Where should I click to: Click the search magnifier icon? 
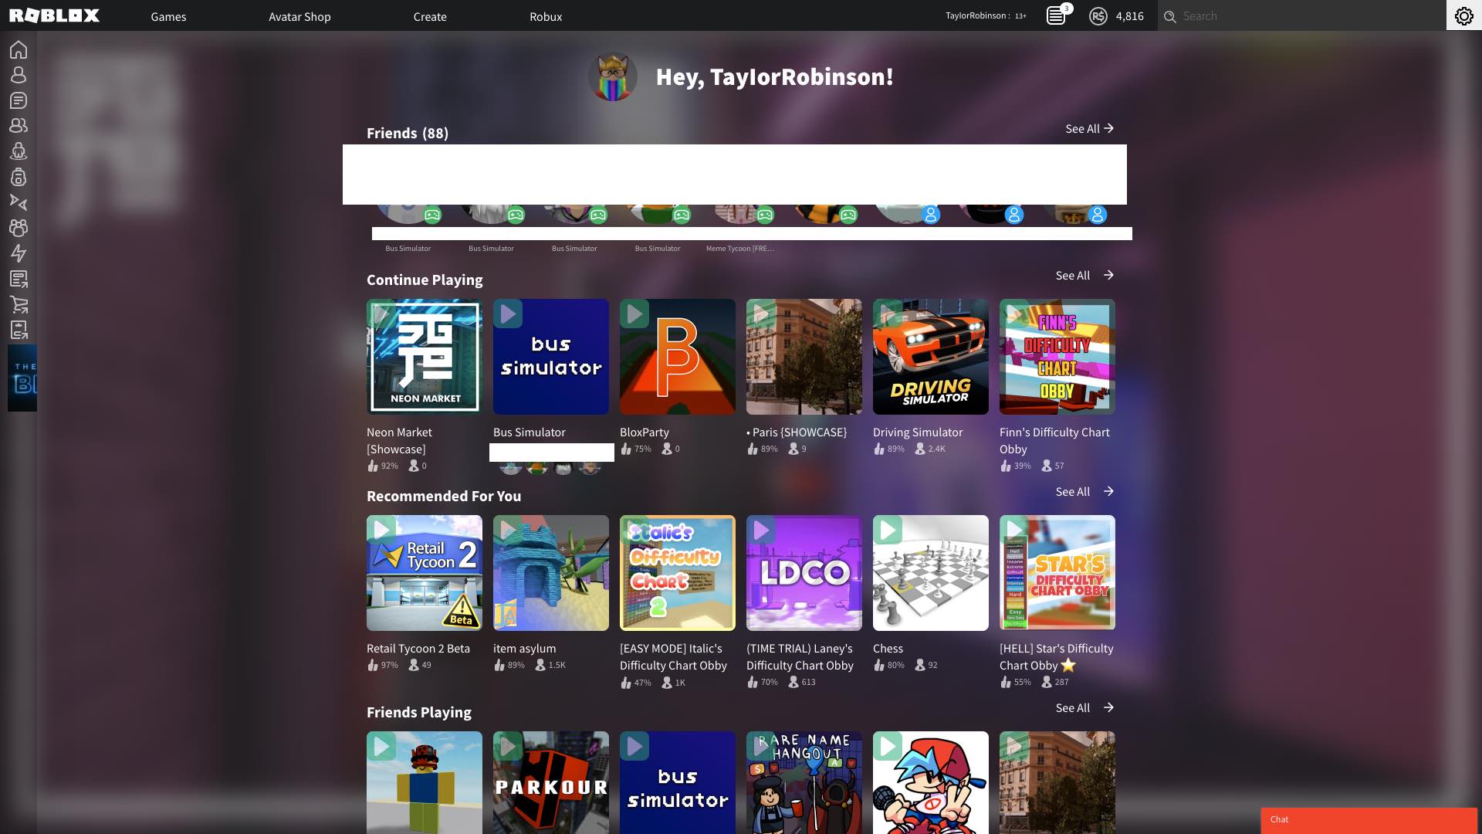pos(1170,16)
